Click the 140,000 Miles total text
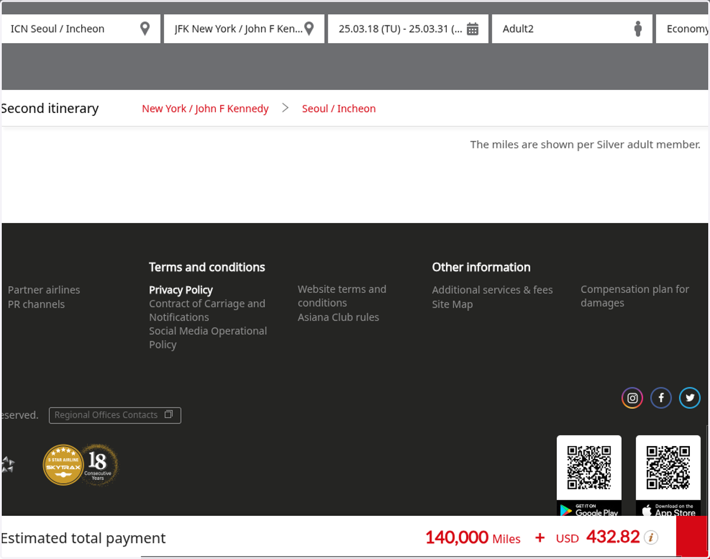 click(x=473, y=537)
